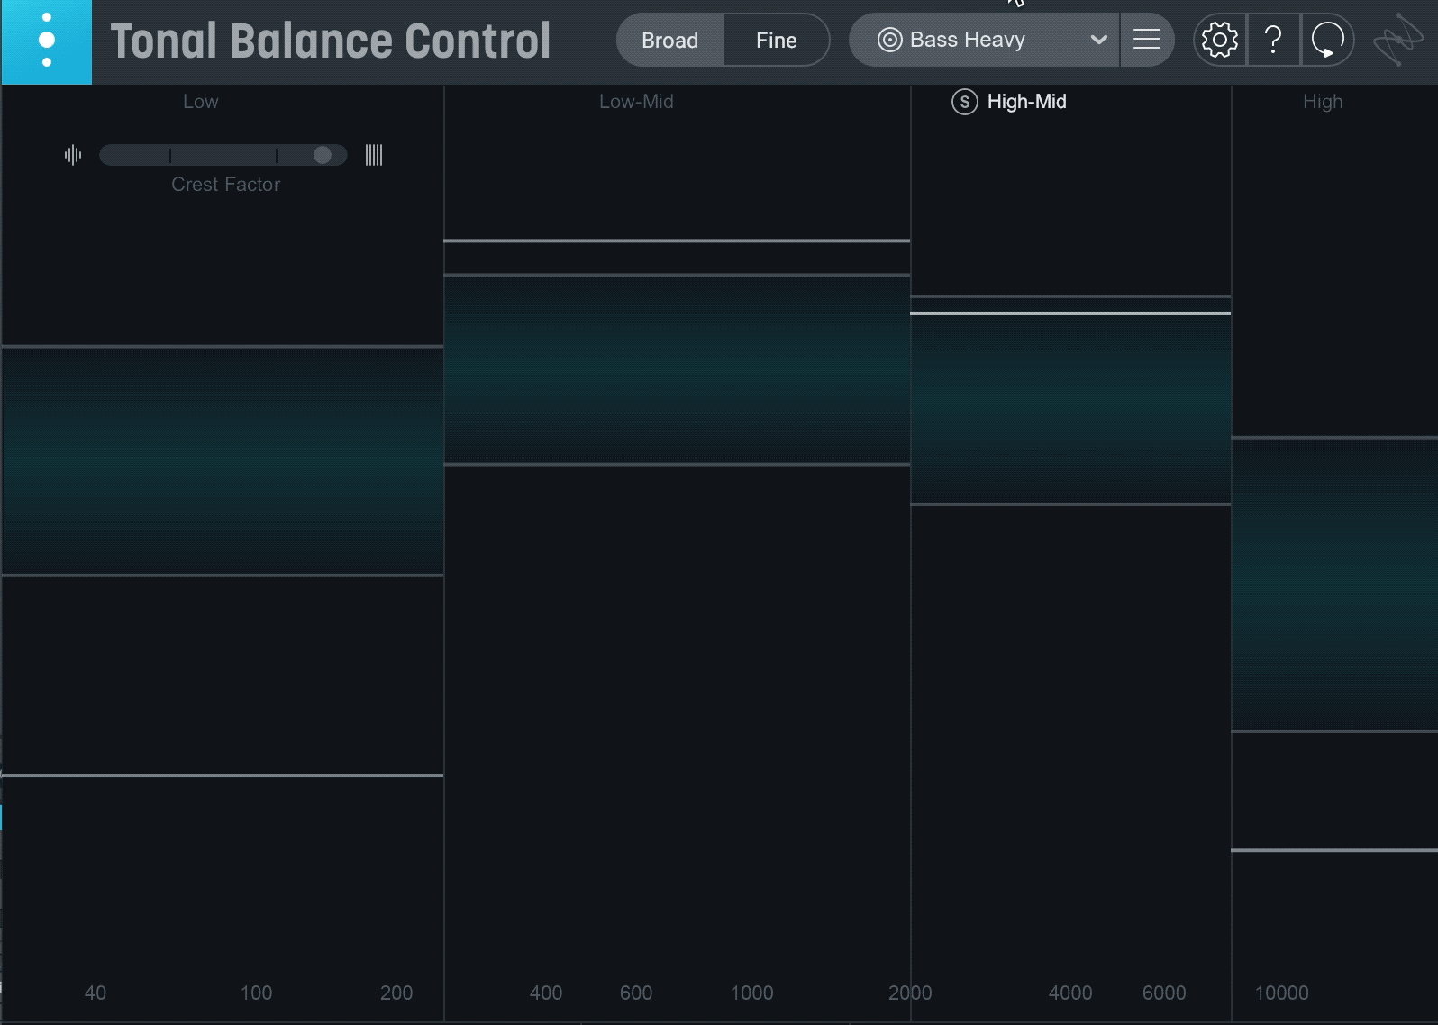The height and width of the screenshot is (1025, 1438).
Task: Switch to Fine view mode
Action: pyautogui.click(x=776, y=40)
